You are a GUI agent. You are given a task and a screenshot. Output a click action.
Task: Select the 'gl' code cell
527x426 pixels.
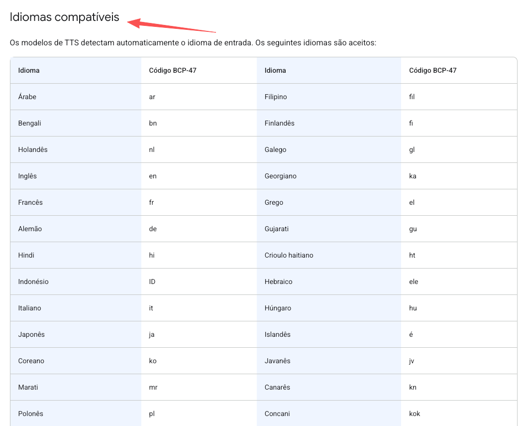[x=459, y=150]
